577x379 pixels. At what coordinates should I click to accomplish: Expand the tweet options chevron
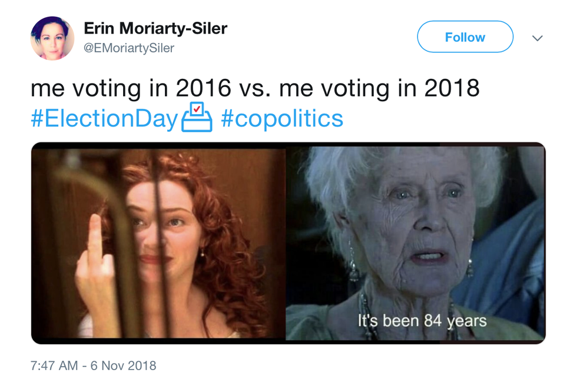click(537, 38)
